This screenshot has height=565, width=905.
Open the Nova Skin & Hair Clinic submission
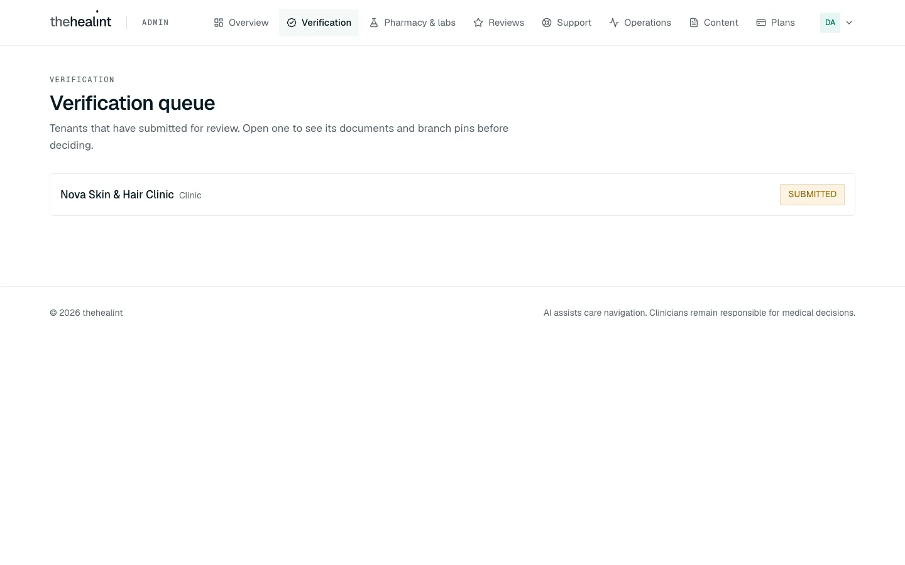click(452, 195)
